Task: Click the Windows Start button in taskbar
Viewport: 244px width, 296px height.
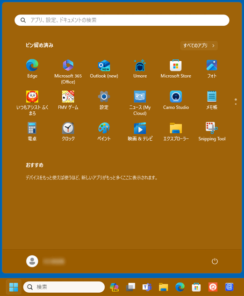Action: click(x=14, y=287)
